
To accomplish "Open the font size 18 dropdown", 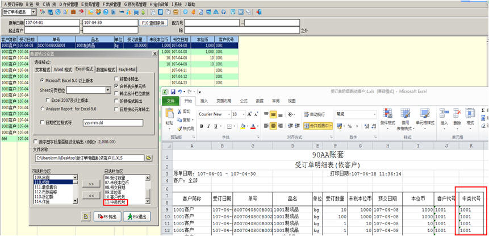I will (244, 114).
